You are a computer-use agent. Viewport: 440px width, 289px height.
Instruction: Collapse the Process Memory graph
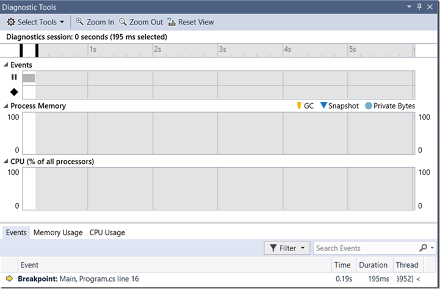6,106
